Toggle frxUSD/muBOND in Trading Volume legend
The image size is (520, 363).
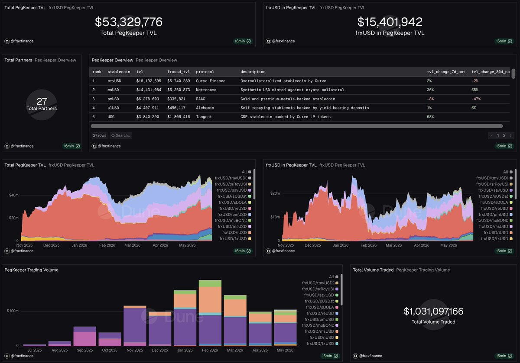[x=321, y=325]
